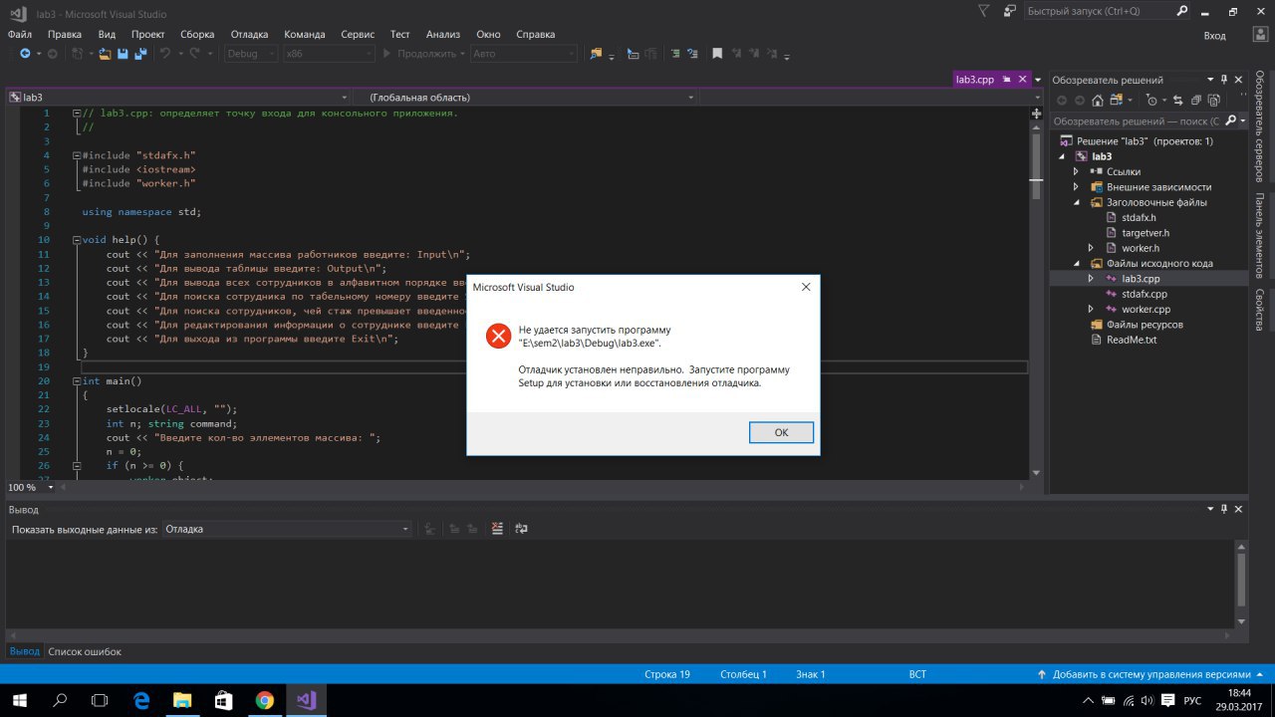1275x717 pixels.
Task: Open the Обозреватель серверов side tab
Action: [1260, 126]
